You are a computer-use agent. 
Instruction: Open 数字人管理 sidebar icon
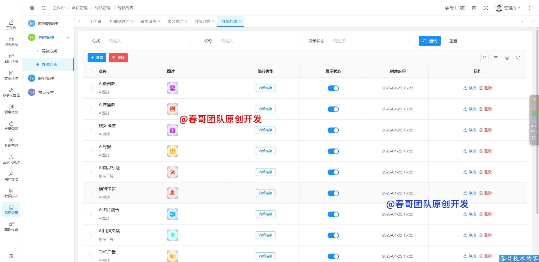point(11,92)
